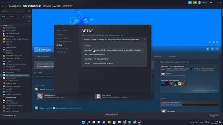Open the MAGASIN store tab
Screen dimensions: 223x125
point(15,6)
